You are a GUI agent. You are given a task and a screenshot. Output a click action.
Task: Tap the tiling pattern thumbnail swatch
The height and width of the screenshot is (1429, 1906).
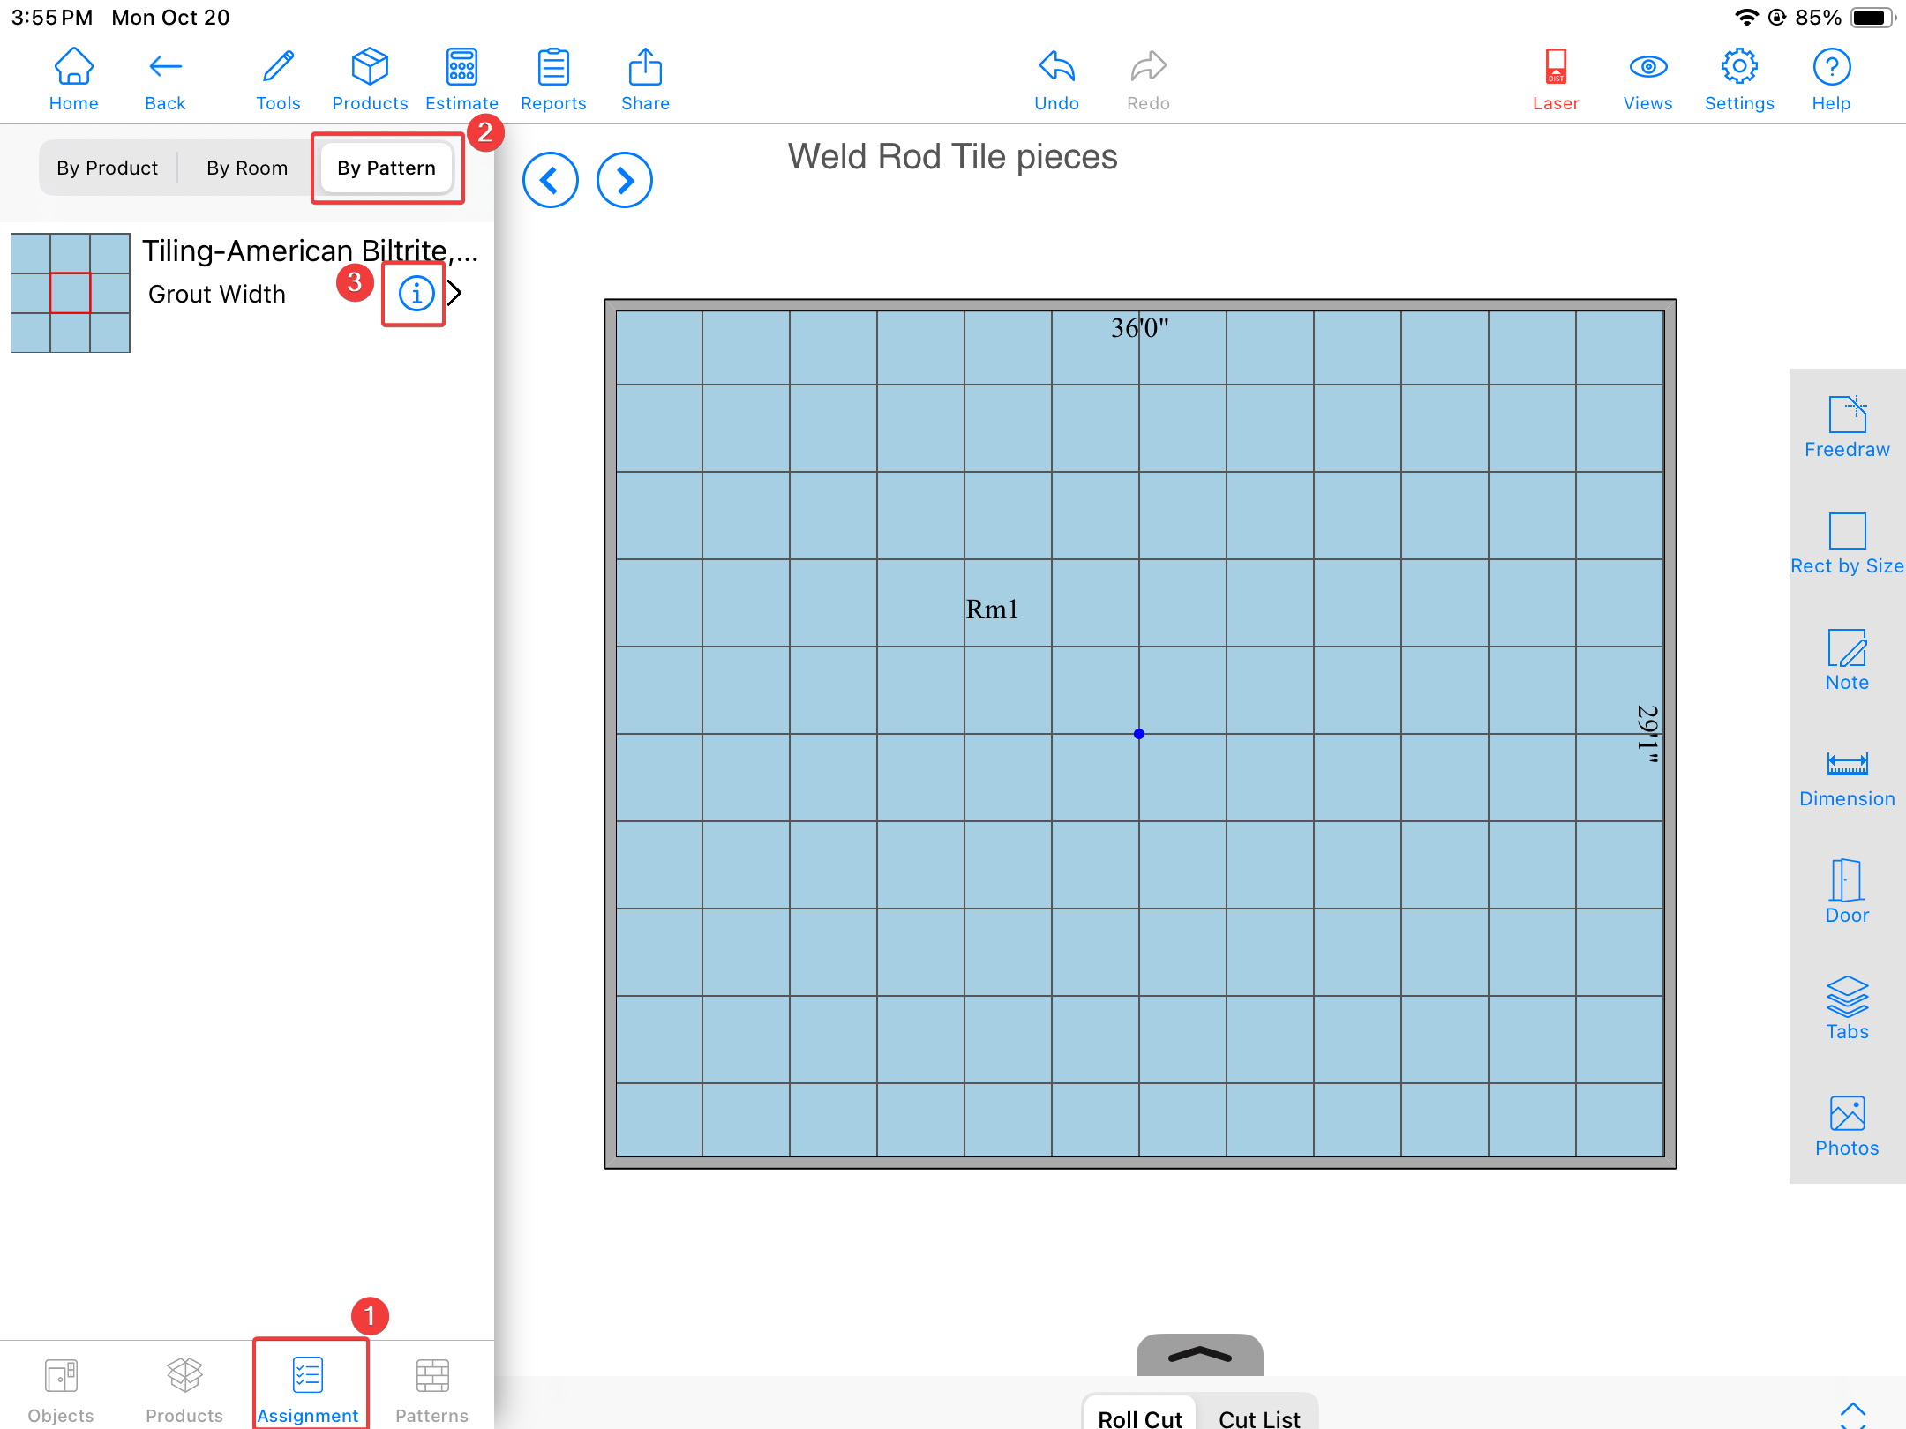point(71,293)
